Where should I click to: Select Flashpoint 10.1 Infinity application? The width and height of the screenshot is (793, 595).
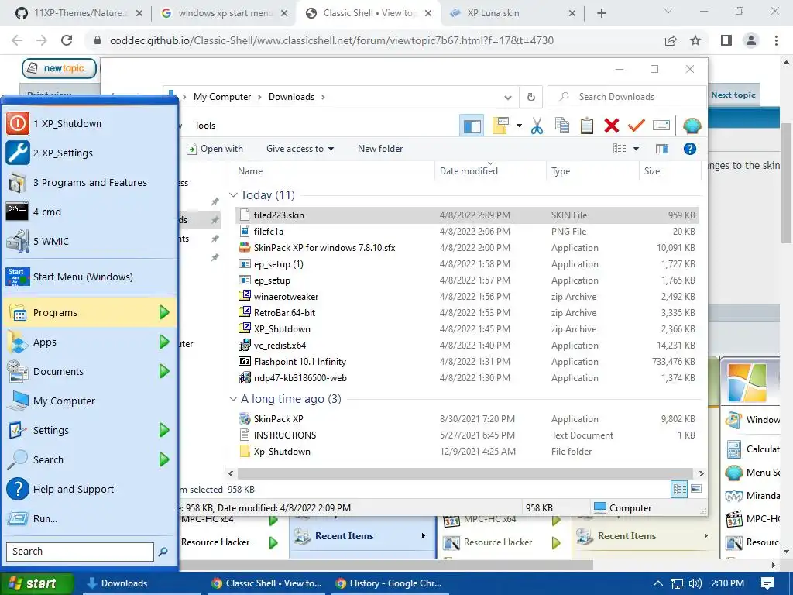tap(467, 361)
